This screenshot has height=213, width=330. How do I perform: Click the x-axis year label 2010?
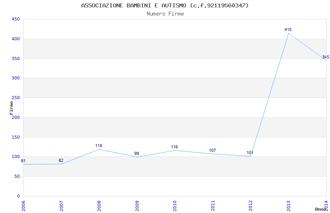point(175,206)
